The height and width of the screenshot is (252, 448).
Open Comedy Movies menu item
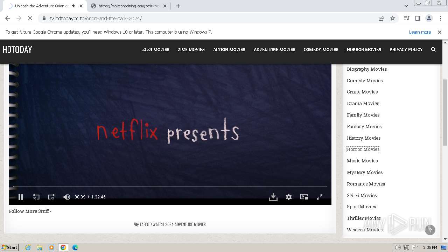321,50
